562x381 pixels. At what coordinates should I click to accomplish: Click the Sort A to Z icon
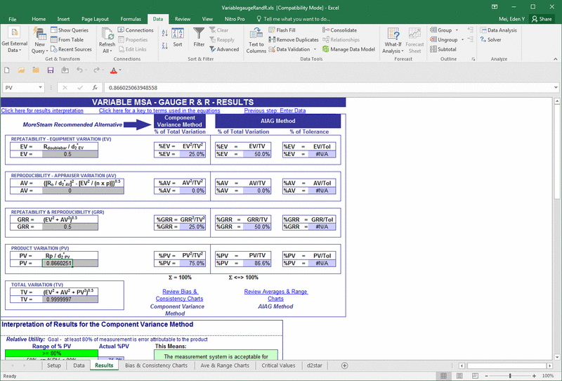(x=164, y=33)
